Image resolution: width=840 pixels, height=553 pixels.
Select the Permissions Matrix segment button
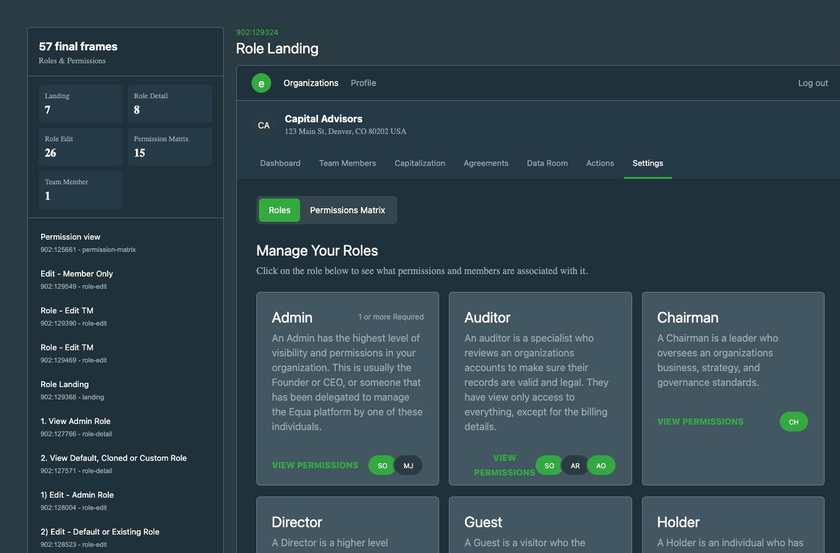coord(347,210)
